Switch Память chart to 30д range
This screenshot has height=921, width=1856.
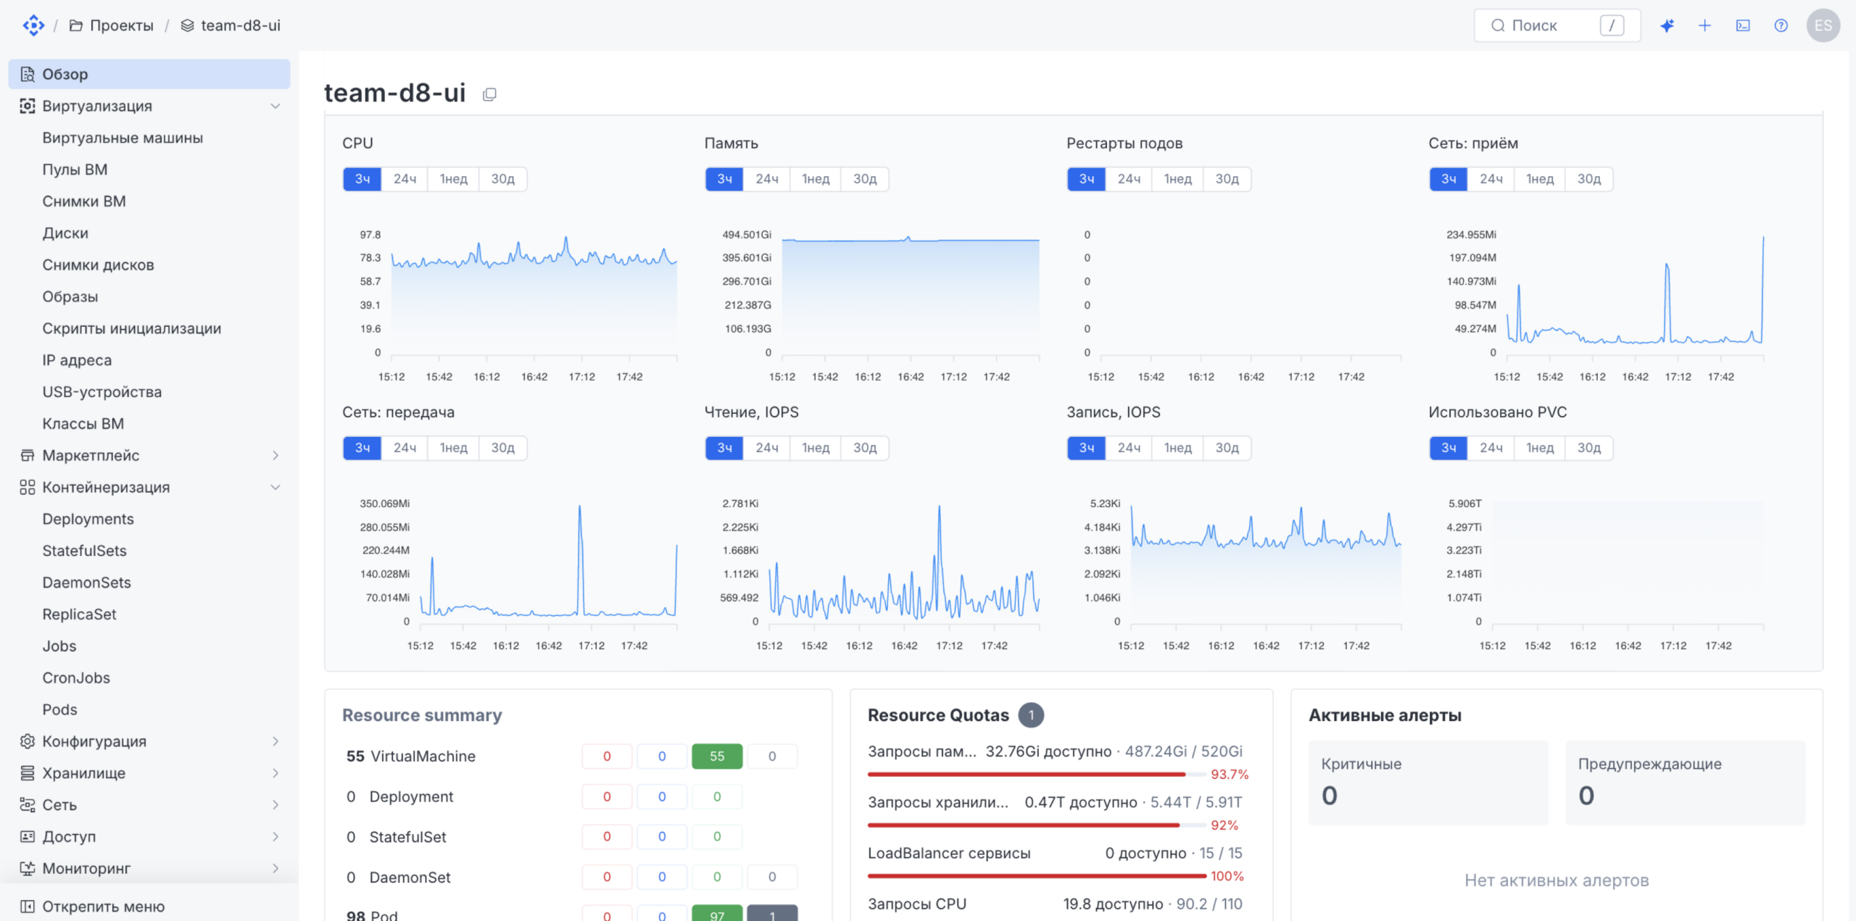(x=864, y=179)
